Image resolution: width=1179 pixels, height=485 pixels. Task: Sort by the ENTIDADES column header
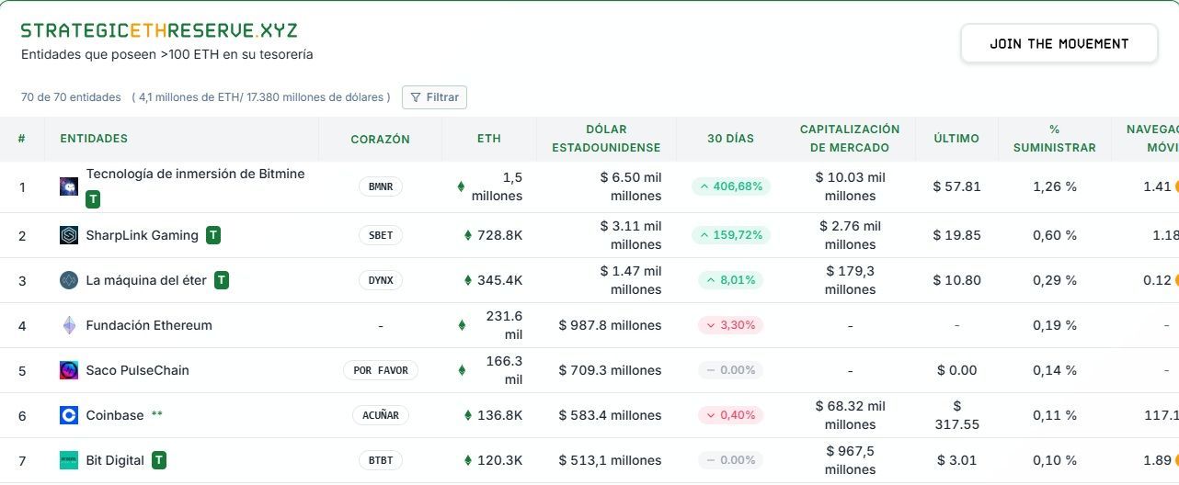pos(94,139)
